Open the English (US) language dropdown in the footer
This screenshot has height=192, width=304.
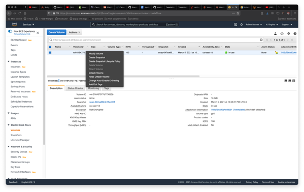pyautogui.click(x=28, y=182)
